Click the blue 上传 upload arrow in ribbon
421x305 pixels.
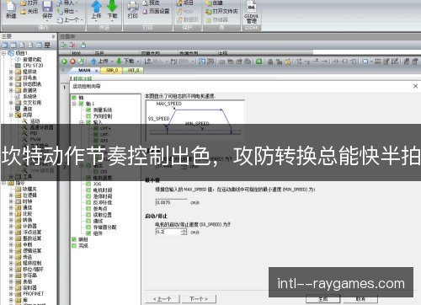coord(97,6)
